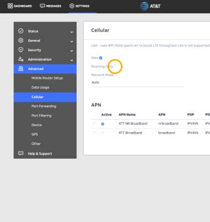
Task: Open the Port Filtering page
Action: tap(41, 115)
